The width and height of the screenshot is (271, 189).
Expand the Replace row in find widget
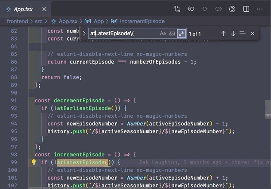[x=84, y=34]
